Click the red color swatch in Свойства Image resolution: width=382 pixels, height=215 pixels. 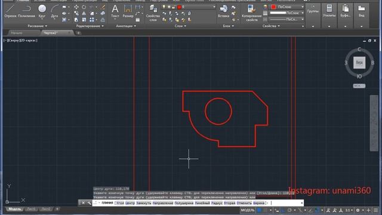tap(273, 7)
